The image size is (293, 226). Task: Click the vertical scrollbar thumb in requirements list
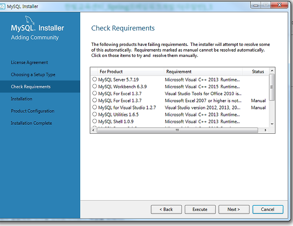tap(272, 87)
